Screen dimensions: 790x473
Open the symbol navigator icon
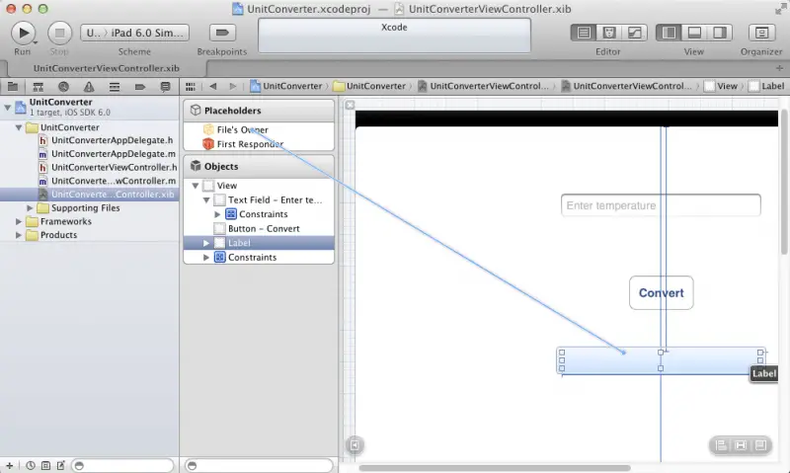(39, 88)
